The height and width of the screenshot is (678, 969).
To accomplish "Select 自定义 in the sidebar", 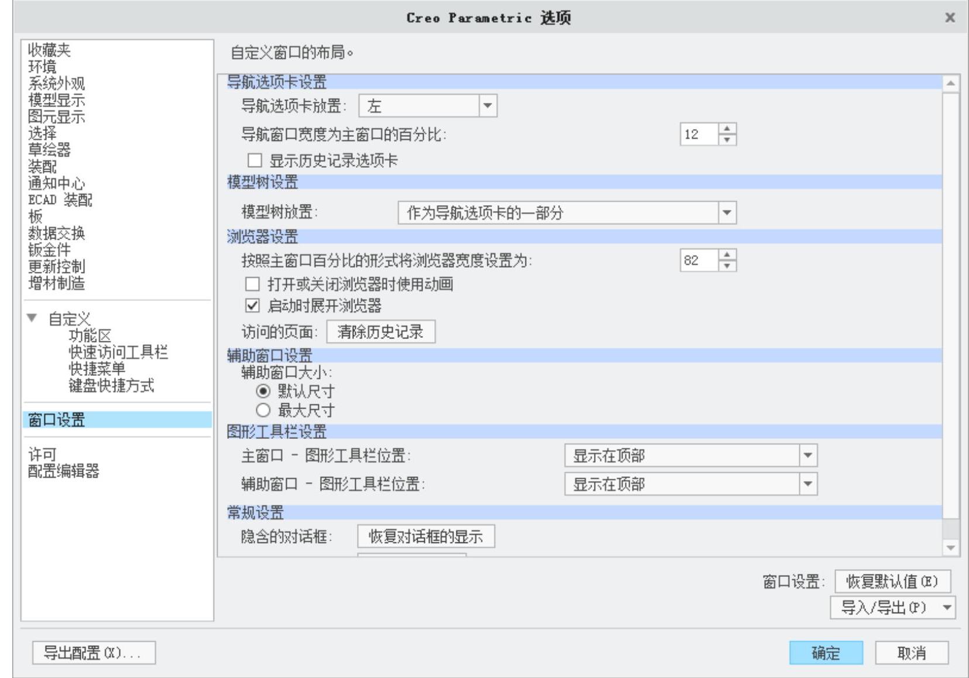I will point(70,319).
